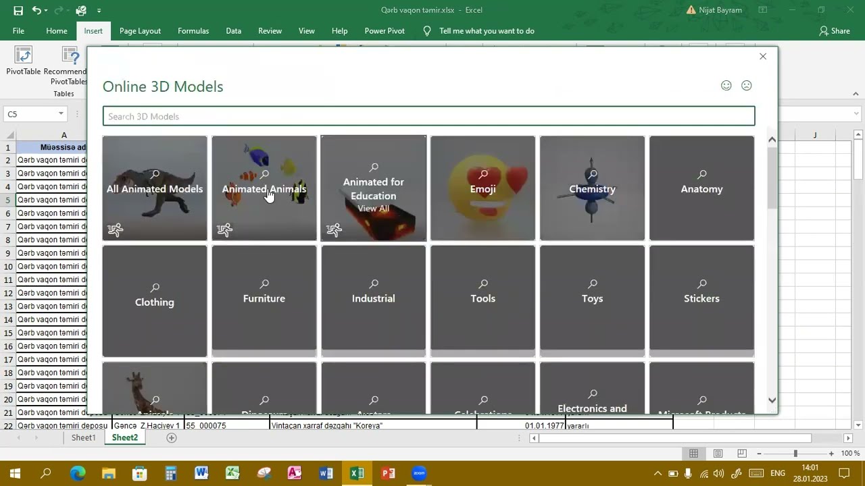Open the Electronics and gadgets tile
Image resolution: width=865 pixels, height=486 pixels.
[592, 388]
